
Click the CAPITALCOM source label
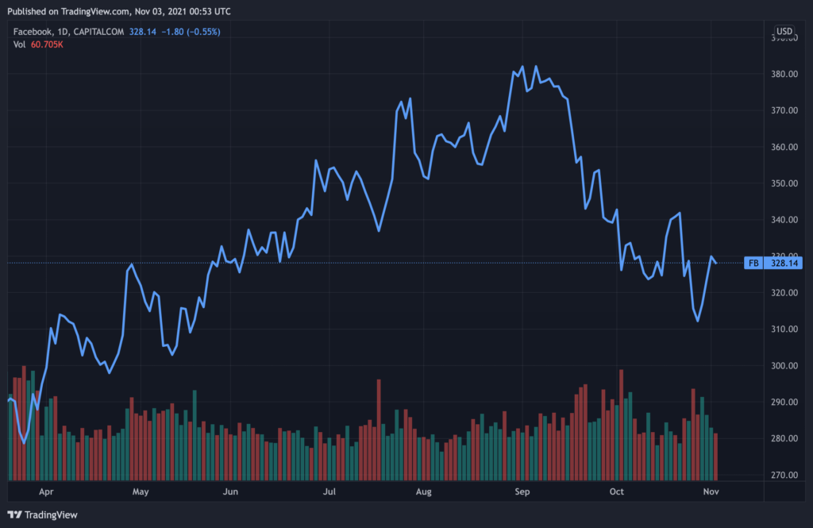tap(98, 32)
